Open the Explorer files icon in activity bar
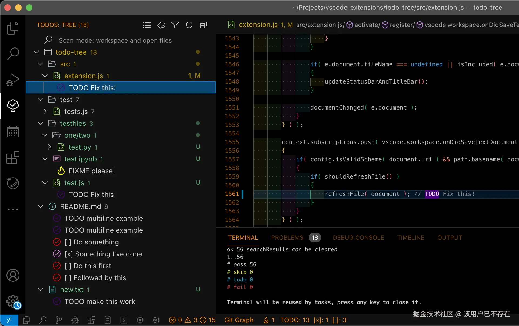Image resolution: width=519 pixels, height=326 pixels. click(13, 28)
